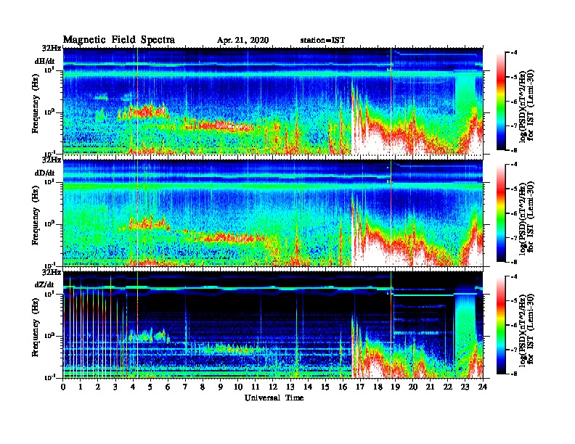Click the top panel log(PSD) colorbar label
Image resolution: width=575 pixels, height=444 pixels.
526,105
